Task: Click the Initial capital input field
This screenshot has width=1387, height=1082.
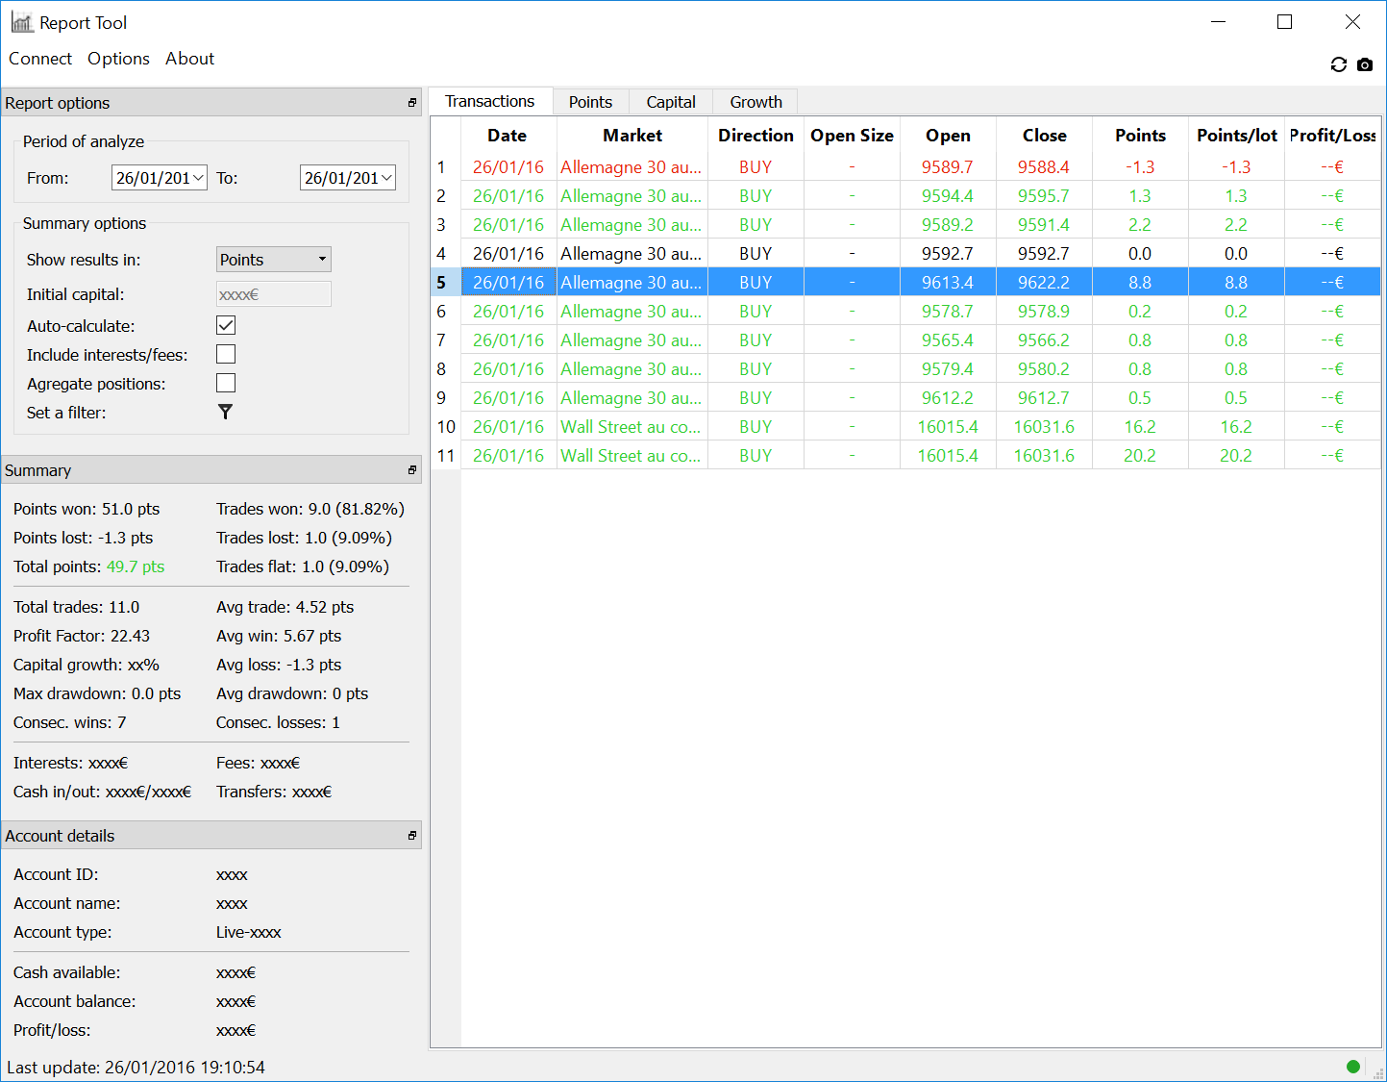Action: (274, 294)
